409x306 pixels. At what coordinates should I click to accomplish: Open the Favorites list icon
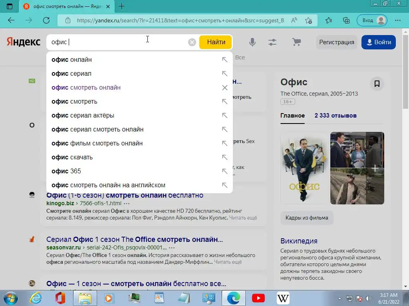[329, 20]
